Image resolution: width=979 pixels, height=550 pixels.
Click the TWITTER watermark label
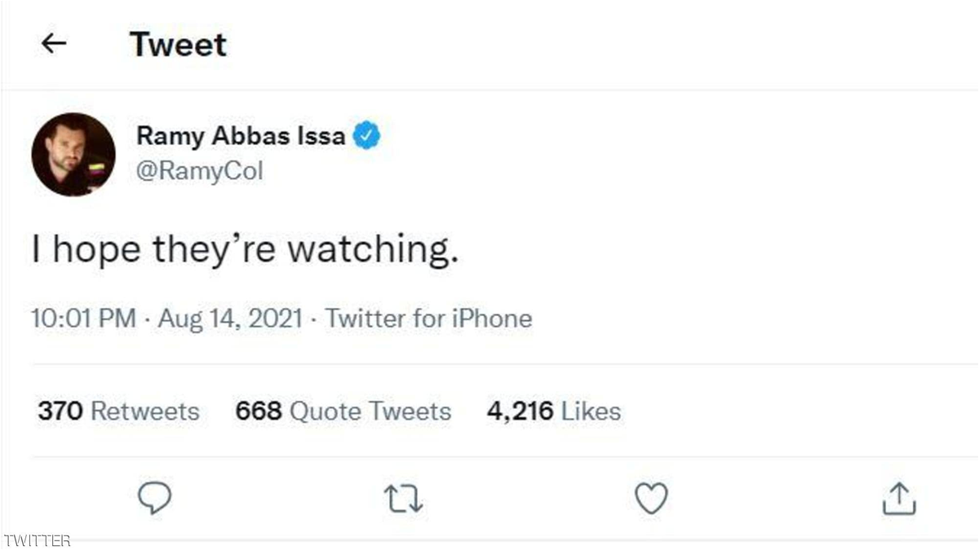point(37,540)
